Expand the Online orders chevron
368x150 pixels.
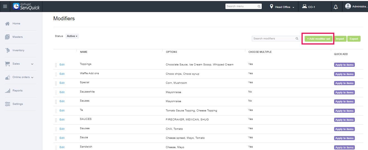pyautogui.click(x=32, y=77)
